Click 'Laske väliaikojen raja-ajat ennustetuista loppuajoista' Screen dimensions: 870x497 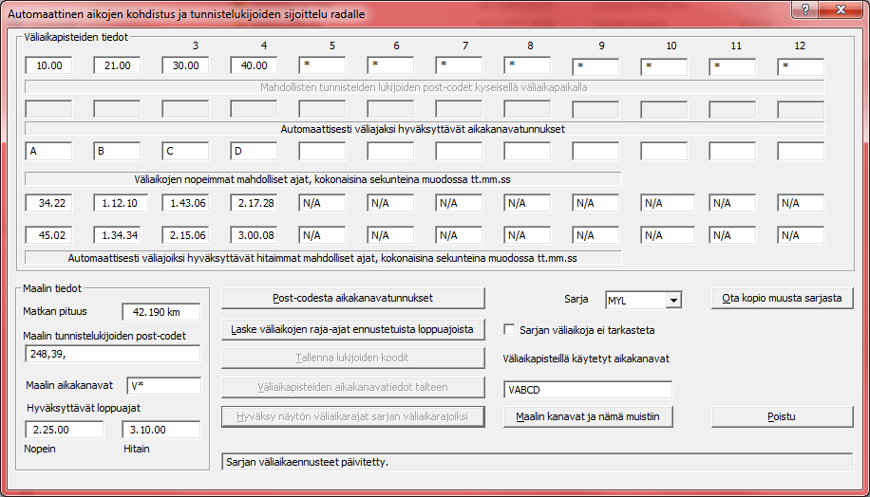click(x=352, y=329)
